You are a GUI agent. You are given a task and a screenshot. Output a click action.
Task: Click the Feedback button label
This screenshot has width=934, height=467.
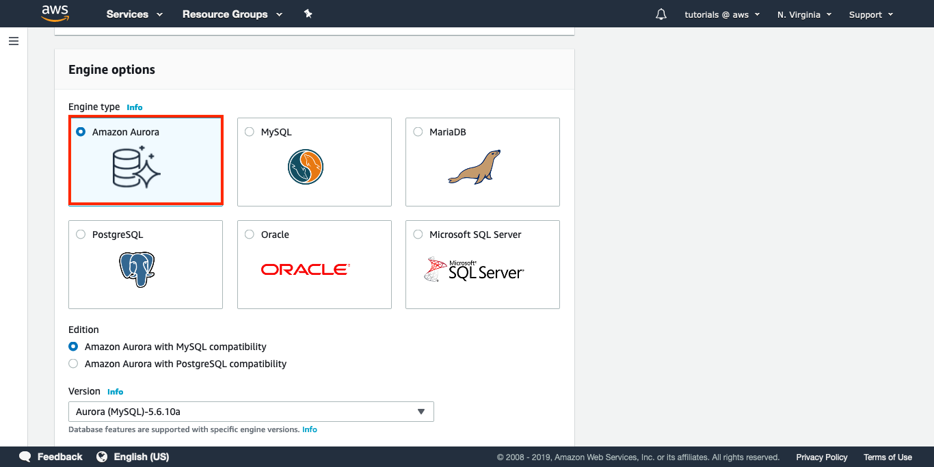tap(59, 457)
